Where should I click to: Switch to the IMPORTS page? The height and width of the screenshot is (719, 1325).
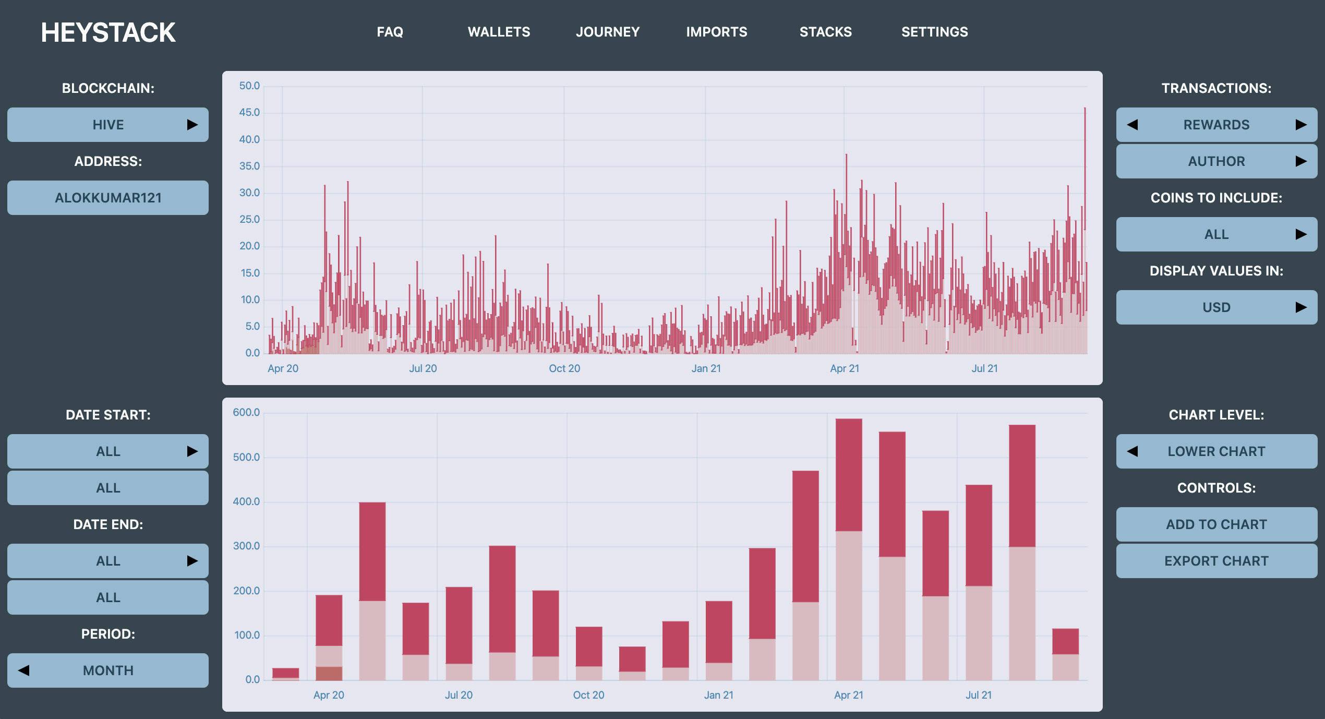point(716,32)
